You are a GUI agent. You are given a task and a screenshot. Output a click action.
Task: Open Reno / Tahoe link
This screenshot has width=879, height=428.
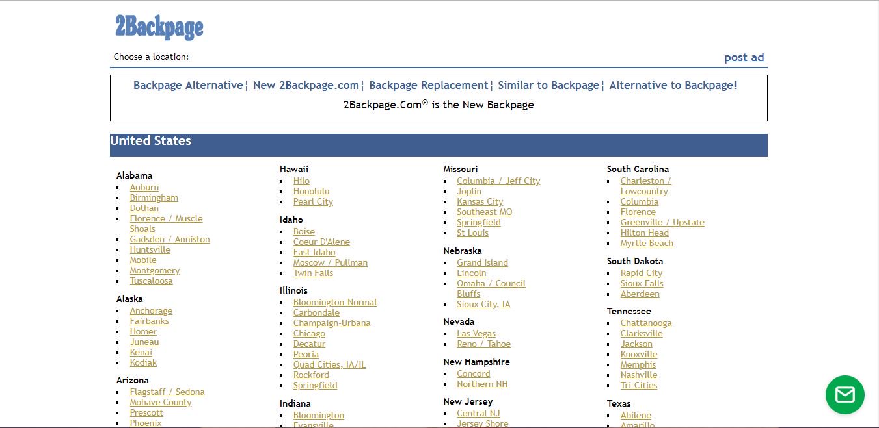484,344
